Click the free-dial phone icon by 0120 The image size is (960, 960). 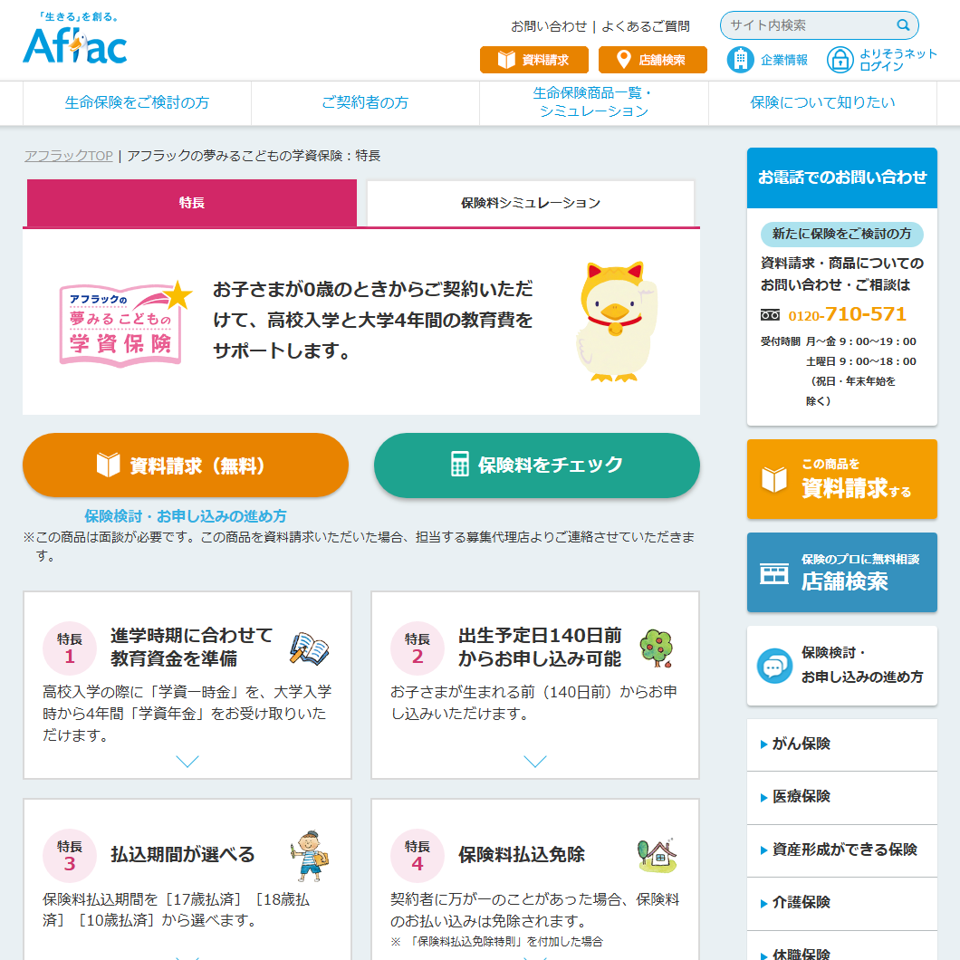point(770,314)
